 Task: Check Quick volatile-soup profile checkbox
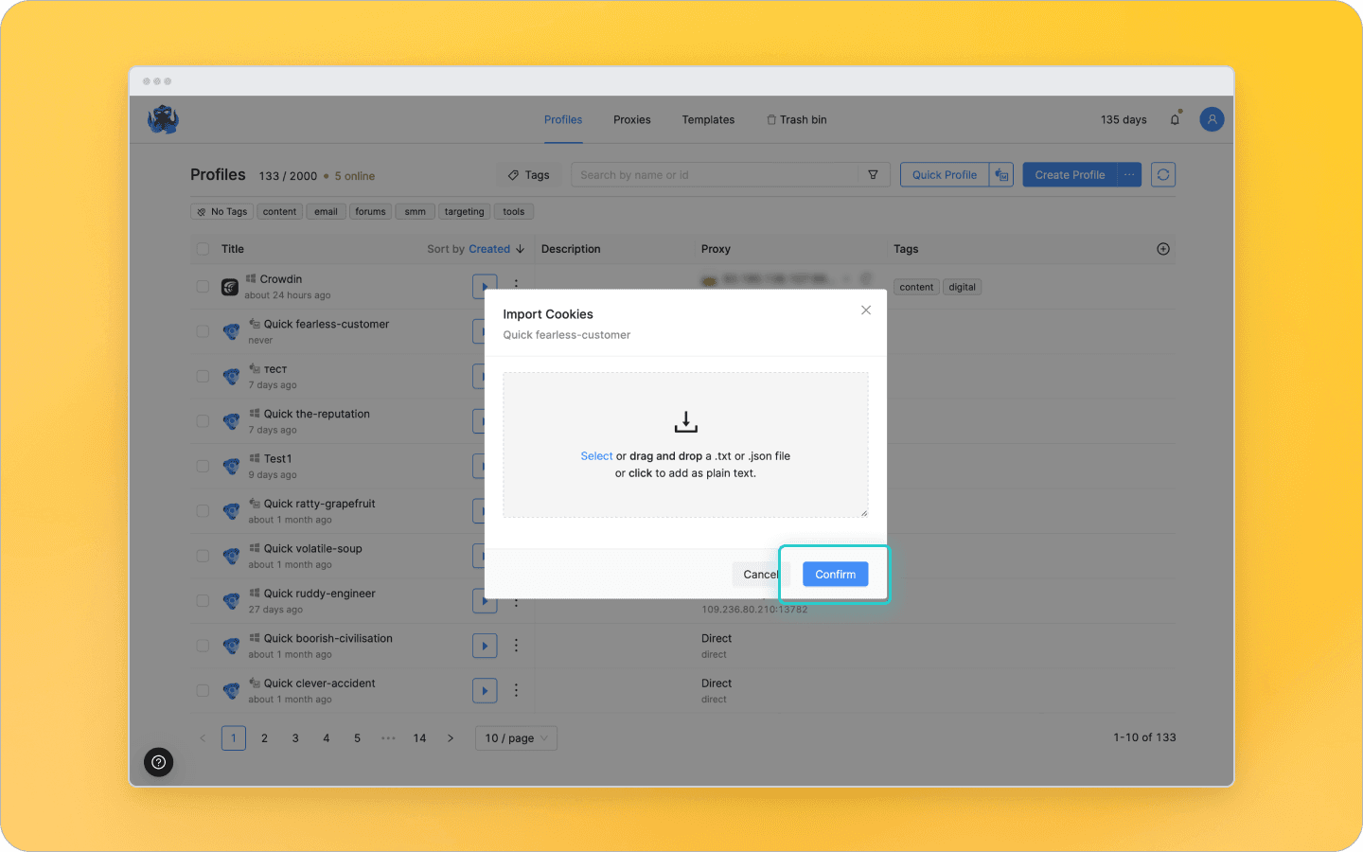point(203,556)
